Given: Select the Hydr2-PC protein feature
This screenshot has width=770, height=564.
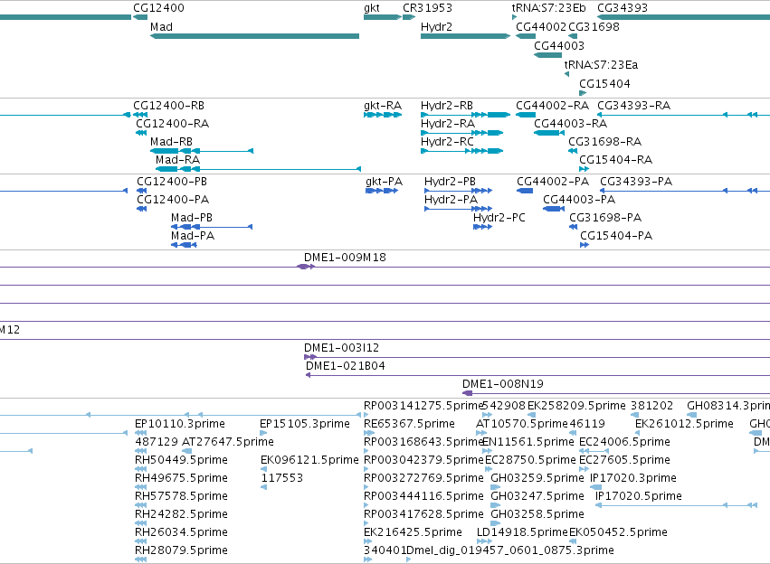Looking at the screenshot, I should point(483,227).
